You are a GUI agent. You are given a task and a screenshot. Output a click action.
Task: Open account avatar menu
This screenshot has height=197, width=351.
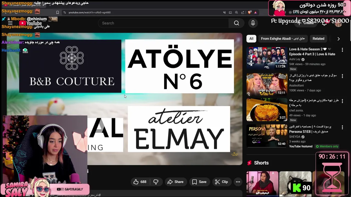tap(338, 23)
